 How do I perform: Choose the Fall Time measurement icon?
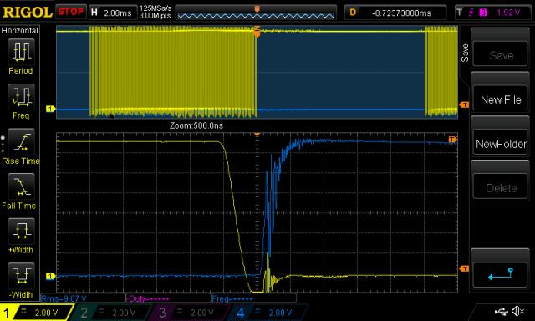21,186
